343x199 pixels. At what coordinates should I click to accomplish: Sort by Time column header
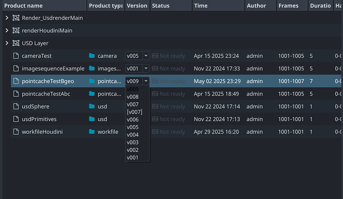[219, 5]
